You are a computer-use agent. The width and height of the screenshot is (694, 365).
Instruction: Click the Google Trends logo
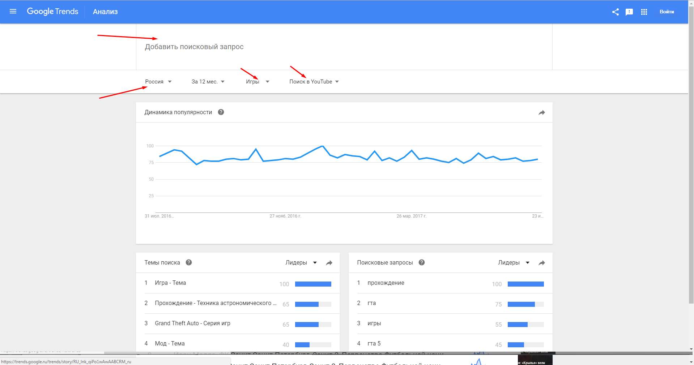[x=52, y=12]
